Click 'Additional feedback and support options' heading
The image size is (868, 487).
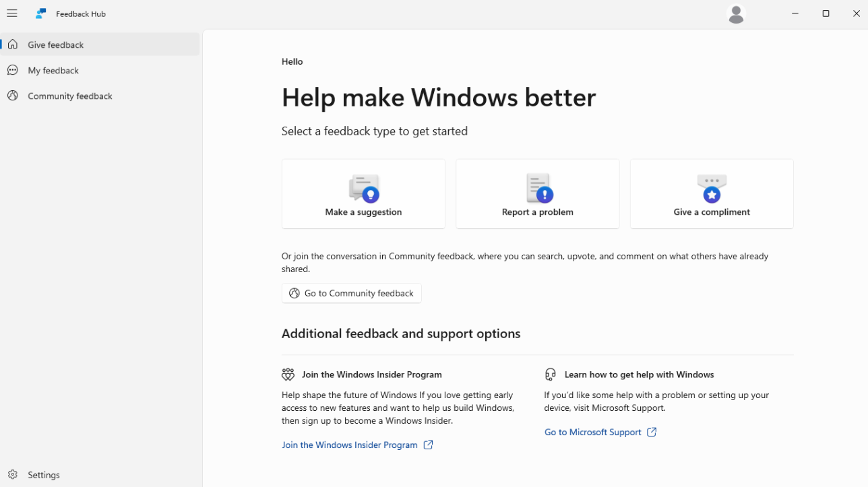401,333
